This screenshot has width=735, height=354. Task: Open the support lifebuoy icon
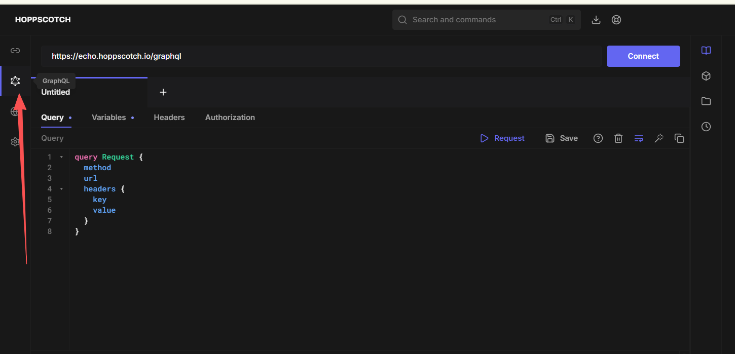coord(616,20)
